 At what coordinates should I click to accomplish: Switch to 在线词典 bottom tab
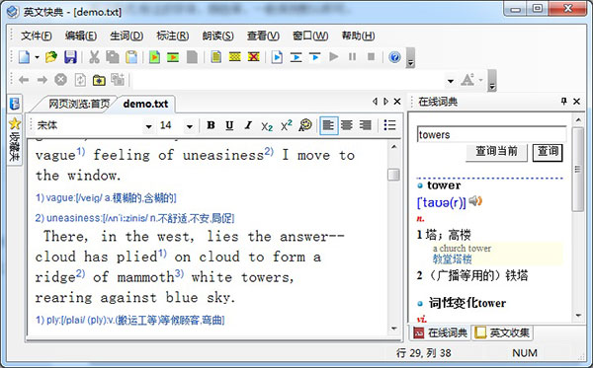[x=441, y=332]
